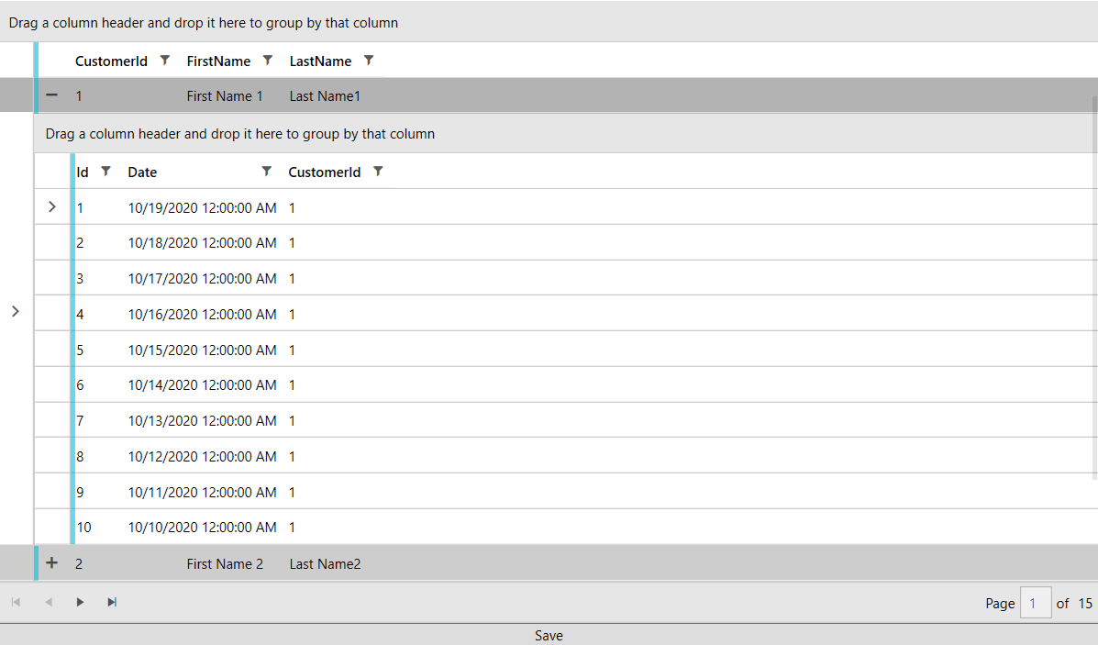Open filter for Date column
Screen dimensions: 1098x645
[267, 172]
